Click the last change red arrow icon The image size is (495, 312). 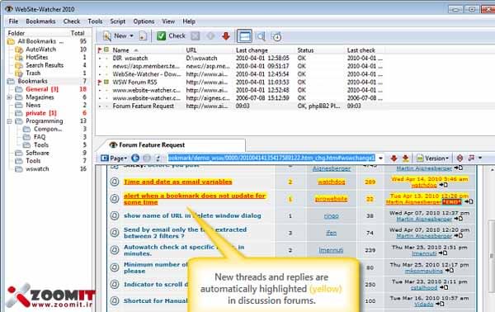pyautogui.click(x=405, y=158)
